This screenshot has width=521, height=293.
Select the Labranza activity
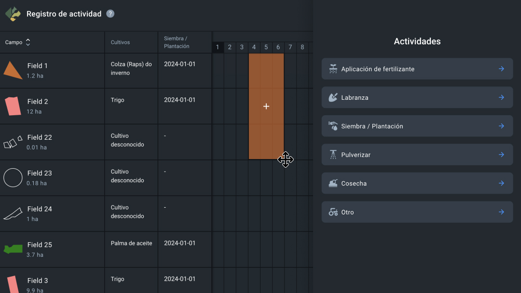417,97
